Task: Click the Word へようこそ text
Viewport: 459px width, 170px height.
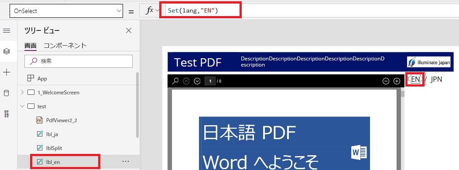Action: point(260,162)
